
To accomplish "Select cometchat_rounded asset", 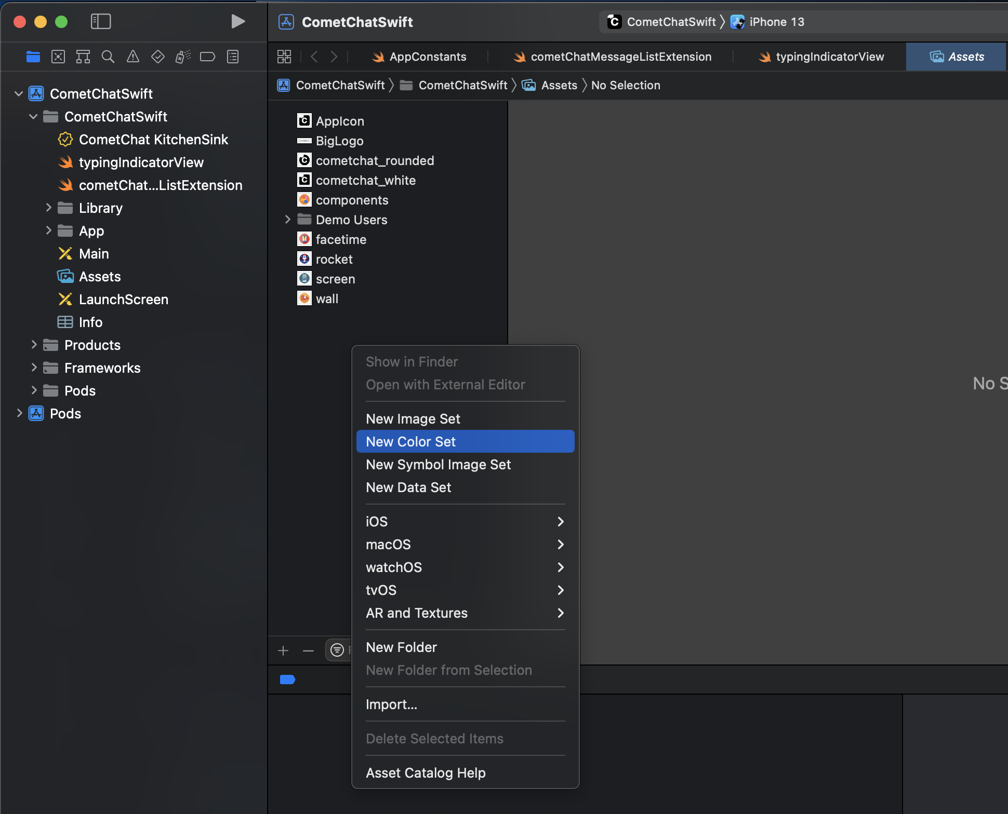I will point(365,160).
